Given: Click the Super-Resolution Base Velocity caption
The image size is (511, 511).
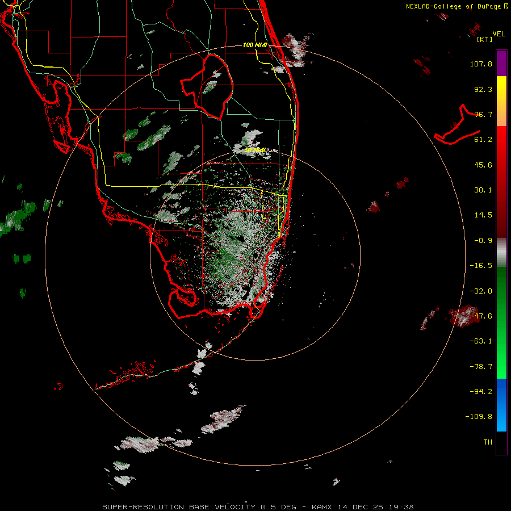Looking at the screenshot, I should point(258,507).
